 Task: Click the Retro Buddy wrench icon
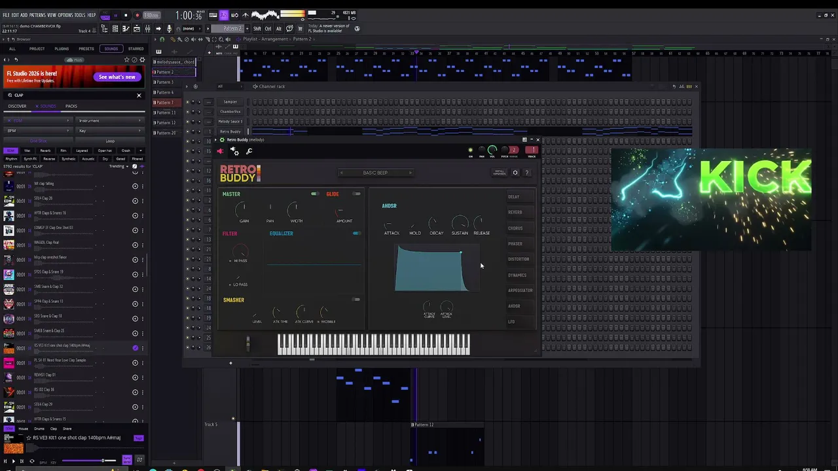tap(249, 151)
